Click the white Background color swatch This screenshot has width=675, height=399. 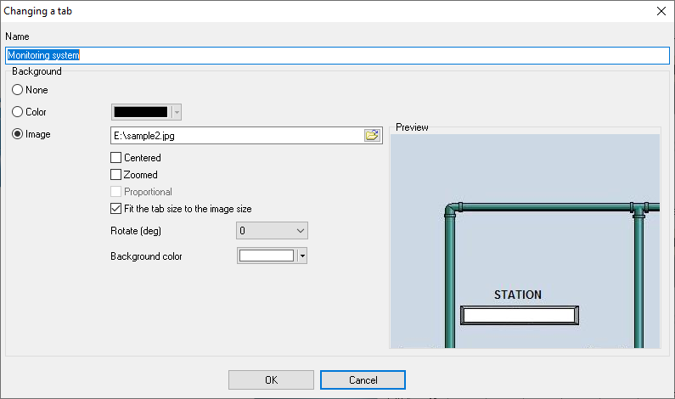[x=267, y=256]
